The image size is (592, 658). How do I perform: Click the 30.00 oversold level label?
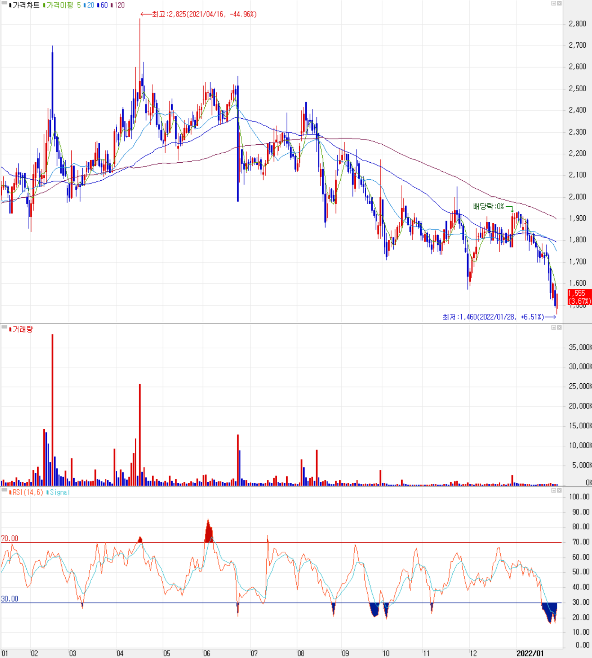(10, 599)
